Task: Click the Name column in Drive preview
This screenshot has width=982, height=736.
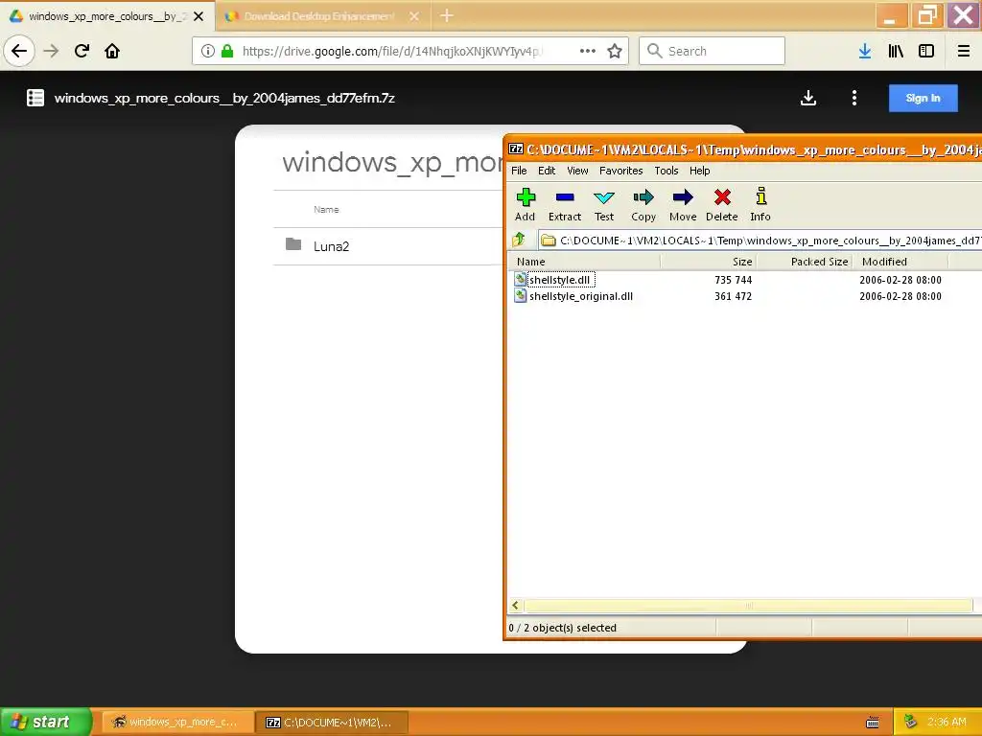Action: (x=326, y=209)
